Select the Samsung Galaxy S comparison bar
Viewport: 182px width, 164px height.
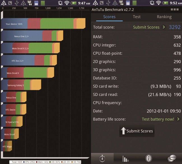tap(21, 85)
